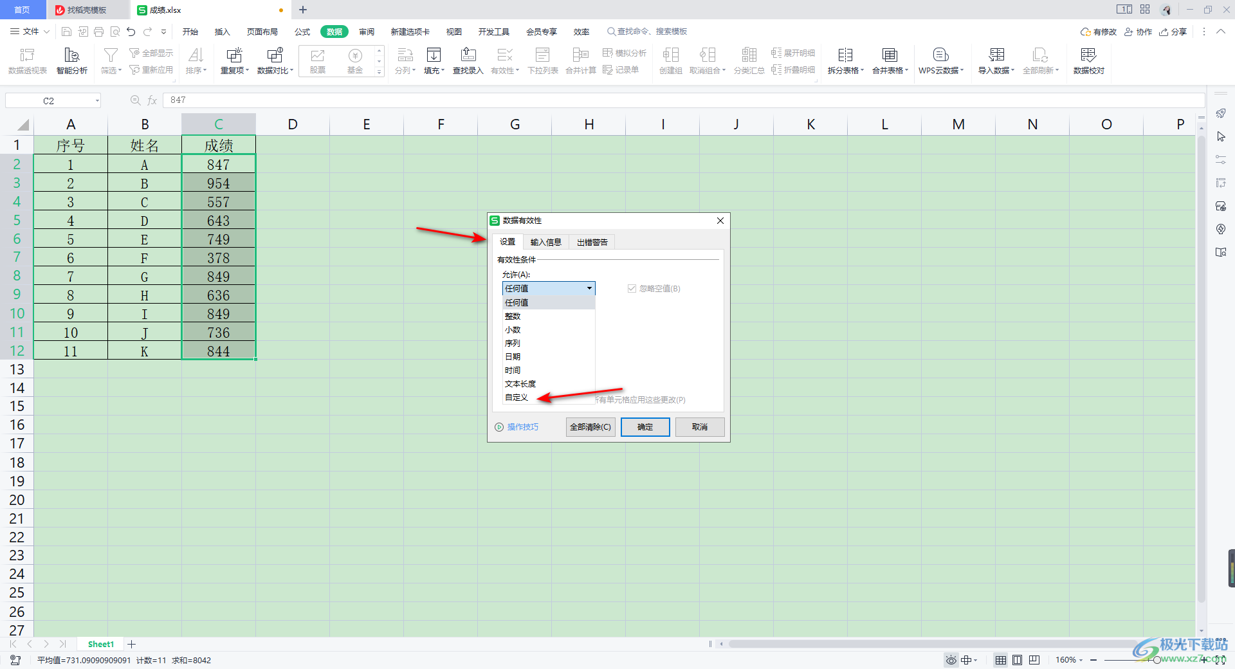Viewport: 1235px width, 669px height.
Task: Expand the 文件 file menu
Action: click(x=30, y=32)
